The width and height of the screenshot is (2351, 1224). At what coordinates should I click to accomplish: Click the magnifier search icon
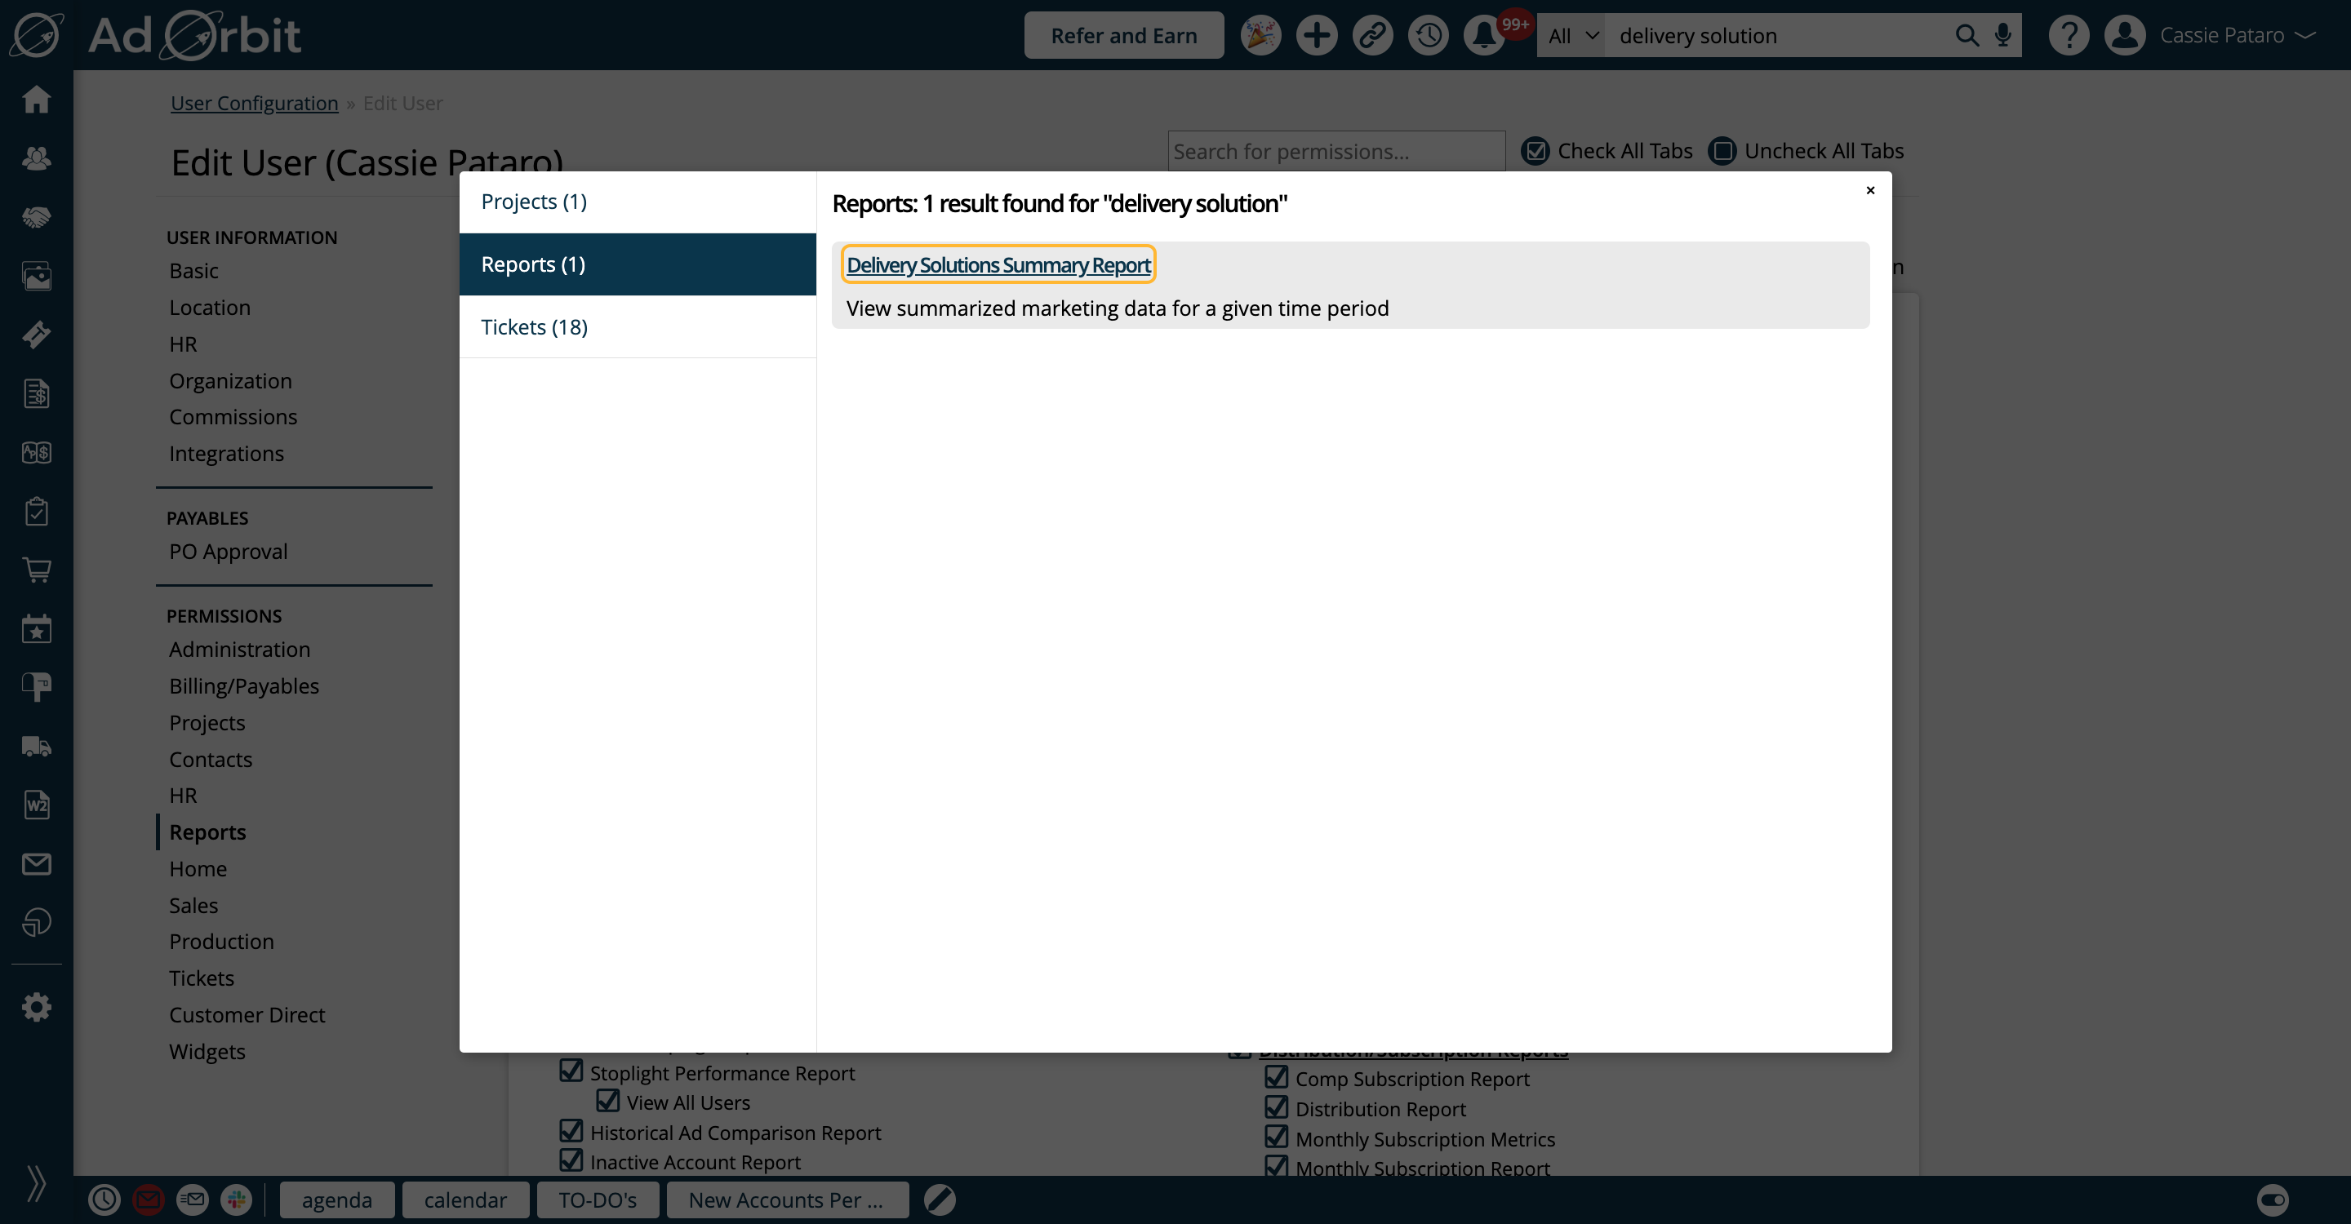pos(1967,36)
